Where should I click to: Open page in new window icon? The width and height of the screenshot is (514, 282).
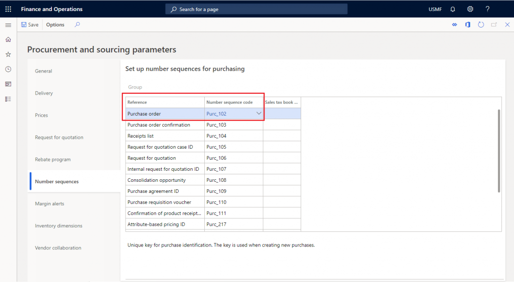tap(494, 25)
